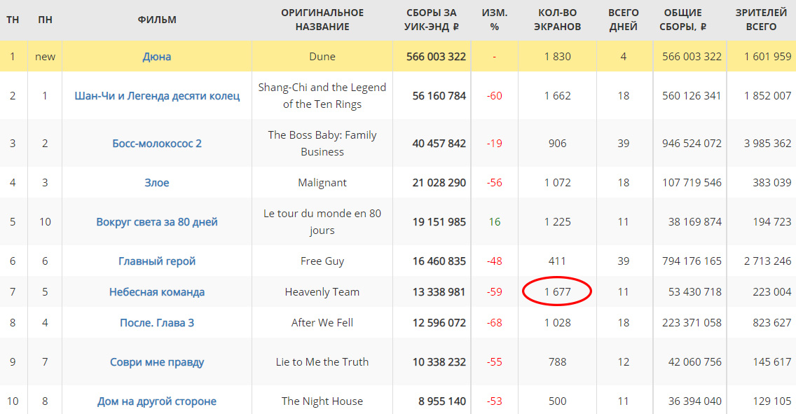Open Дом на другой стороне link
This screenshot has width=796, height=414.
point(157,401)
